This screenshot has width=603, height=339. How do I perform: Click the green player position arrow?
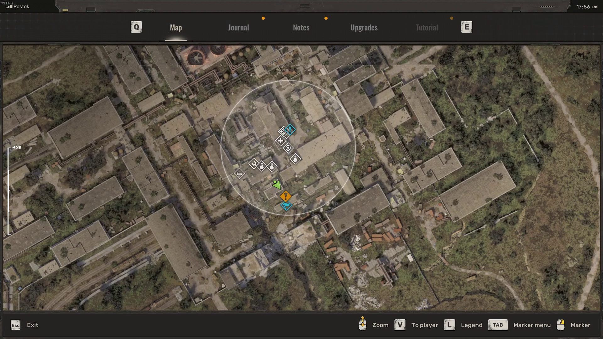[276, 184]
